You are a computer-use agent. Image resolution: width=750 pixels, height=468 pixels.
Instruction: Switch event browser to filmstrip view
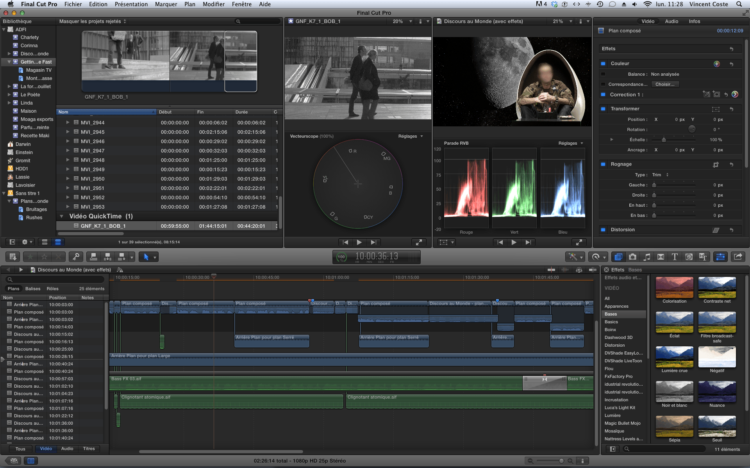tap(45, 242)
